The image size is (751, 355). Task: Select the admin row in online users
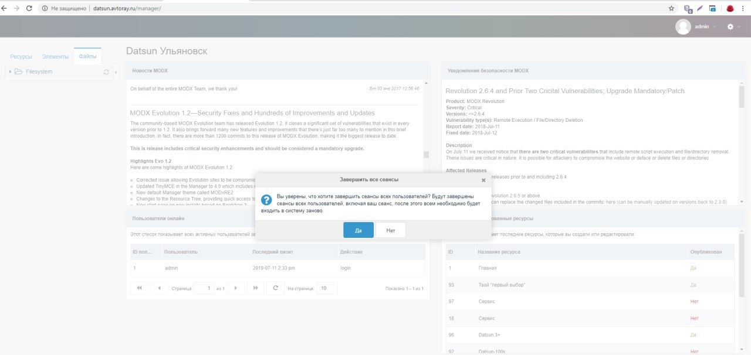point(278,268)
